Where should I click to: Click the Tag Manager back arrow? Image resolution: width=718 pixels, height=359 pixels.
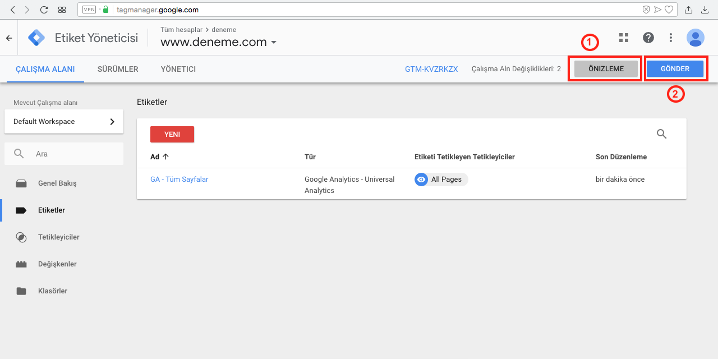tap(8, 38)
